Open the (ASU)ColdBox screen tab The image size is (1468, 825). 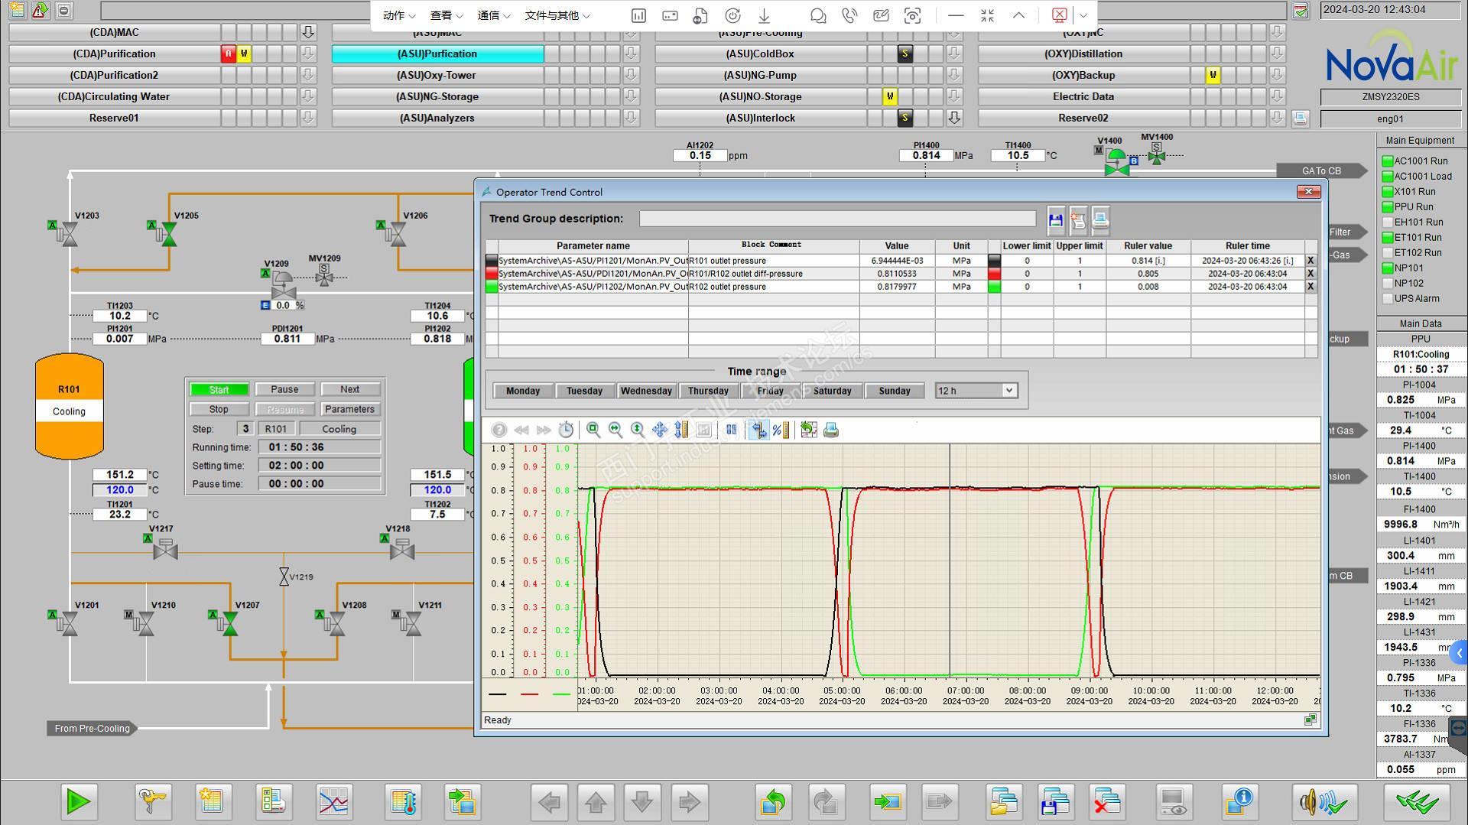(760, 54)
